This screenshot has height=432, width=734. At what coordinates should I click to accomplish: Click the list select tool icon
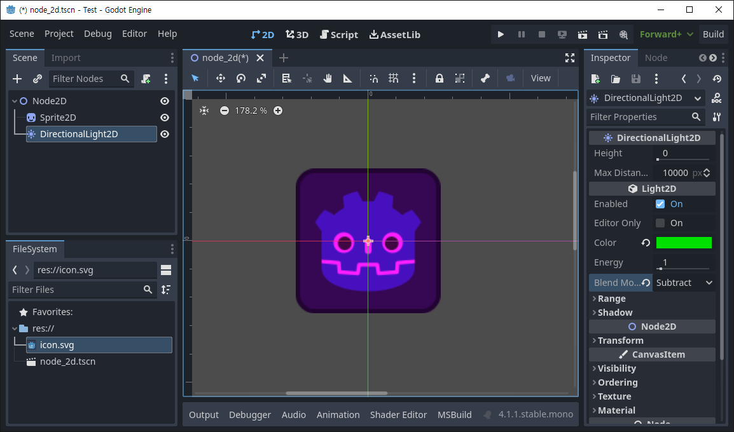[x=286, y=78]
